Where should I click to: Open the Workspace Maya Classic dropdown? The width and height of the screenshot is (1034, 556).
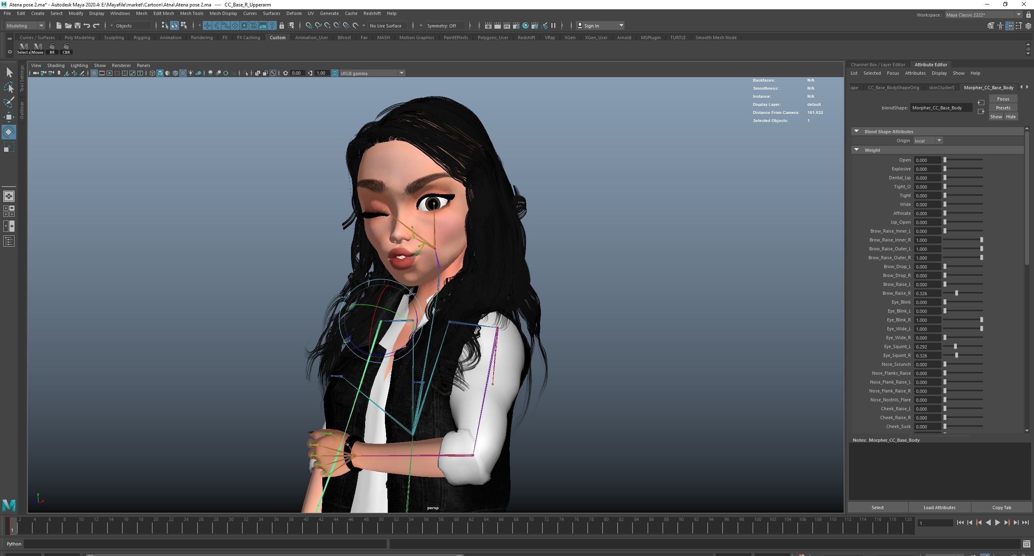click(x=984, y=15)
